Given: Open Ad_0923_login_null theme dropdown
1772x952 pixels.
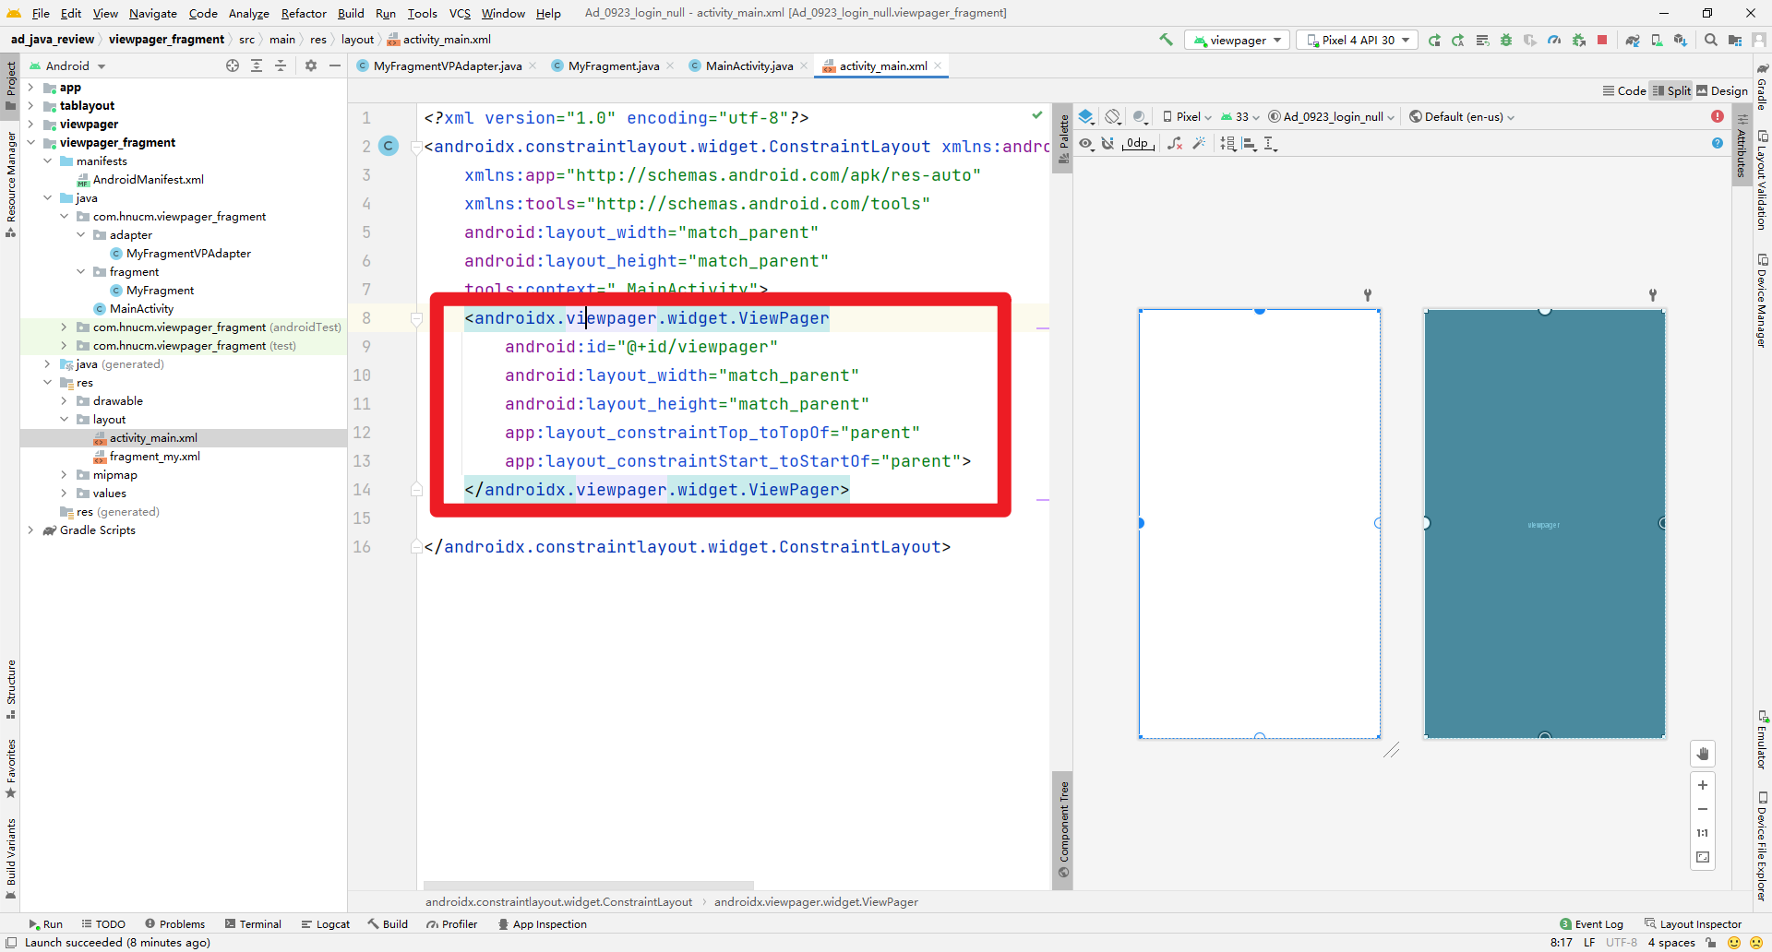Looking at the screenshot, I should [1331, 116].
